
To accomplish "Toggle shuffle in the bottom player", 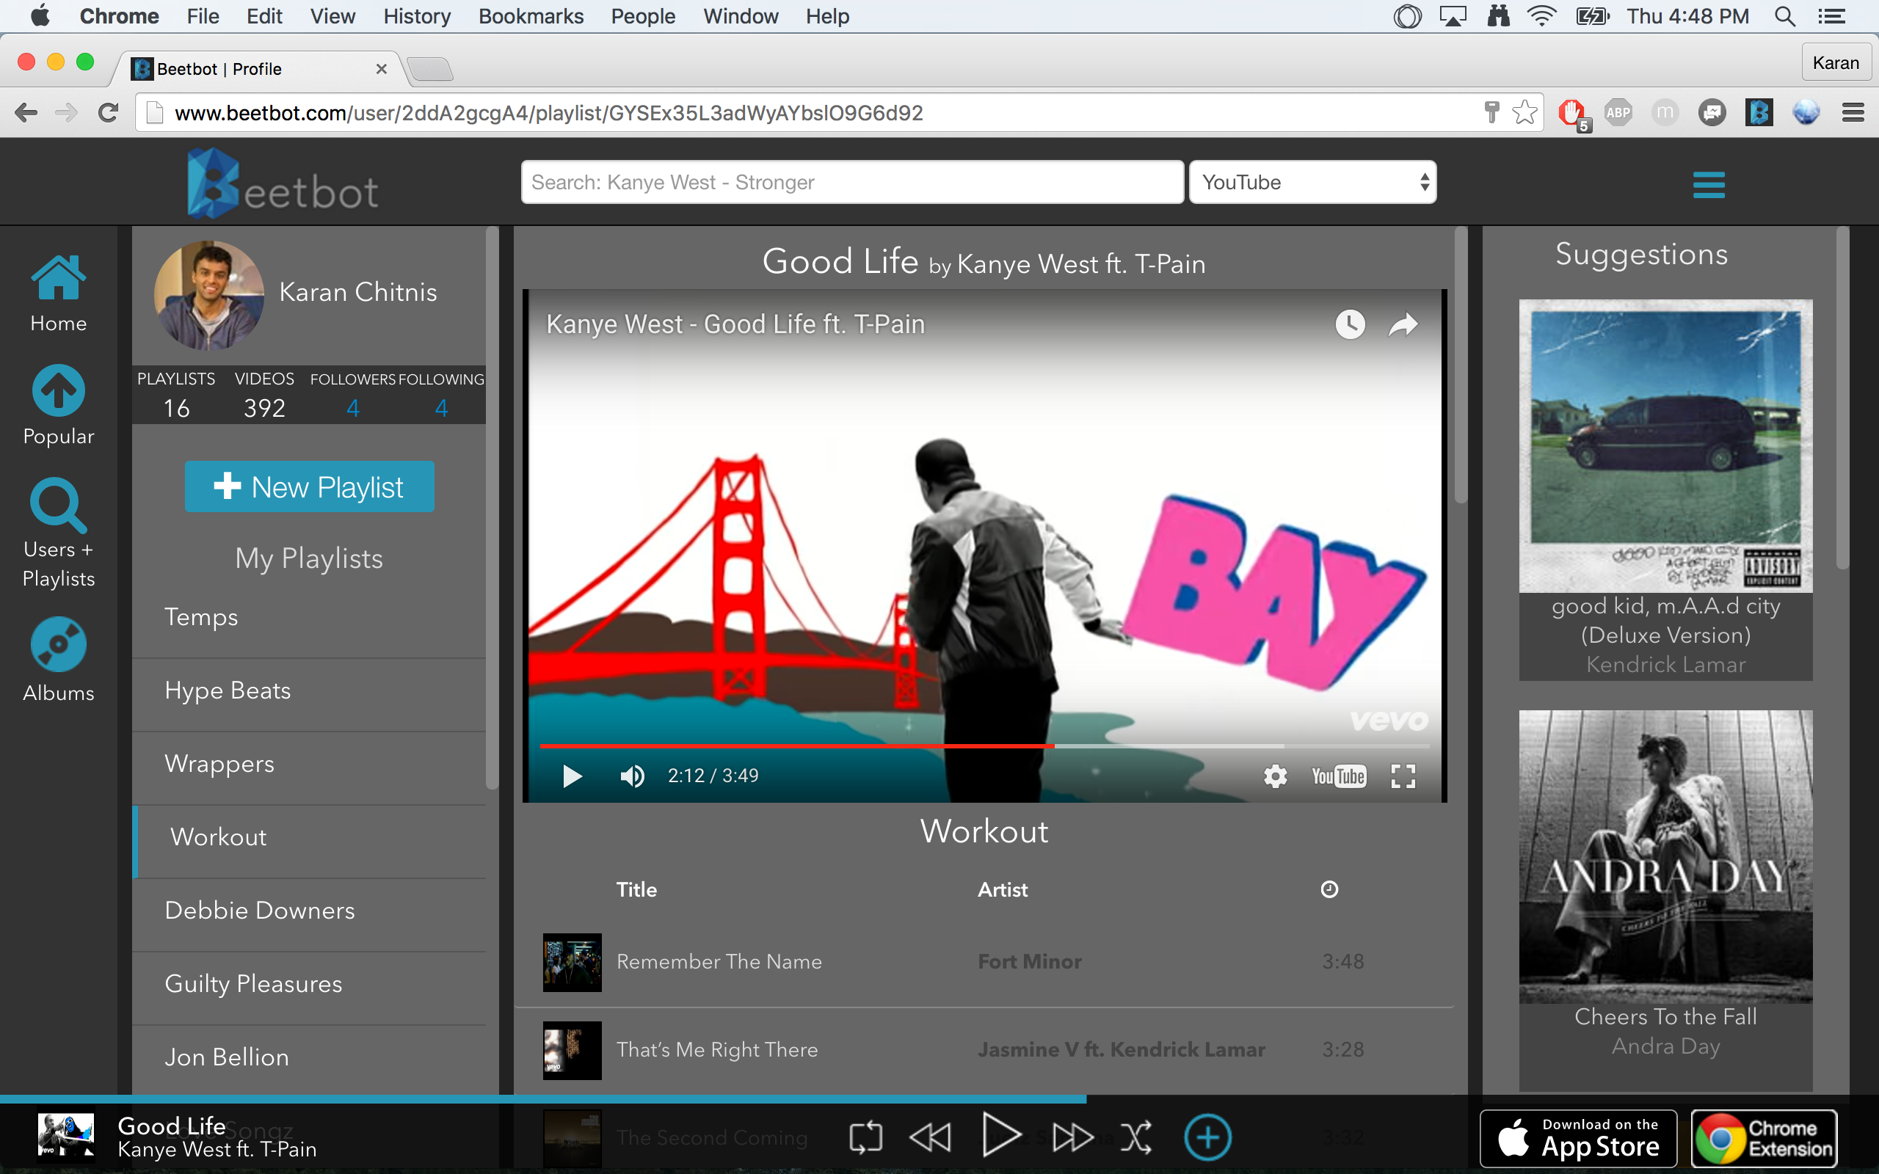I will tap(1136, 1137).
